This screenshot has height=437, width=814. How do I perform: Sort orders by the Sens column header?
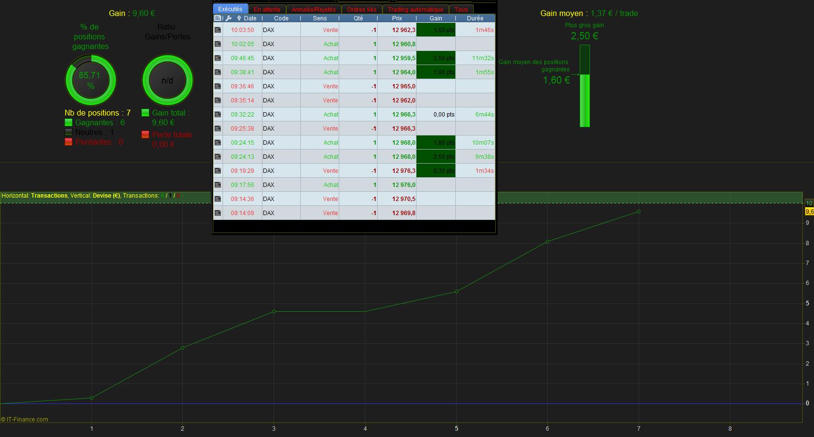pos(320,18)
